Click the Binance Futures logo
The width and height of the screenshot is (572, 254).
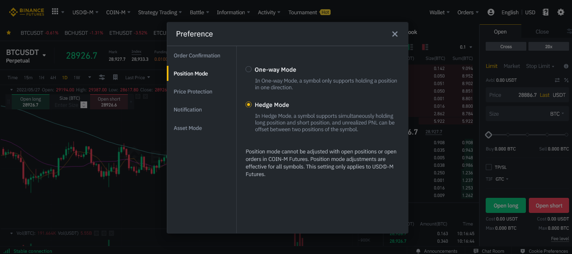(x=26, y=12)
